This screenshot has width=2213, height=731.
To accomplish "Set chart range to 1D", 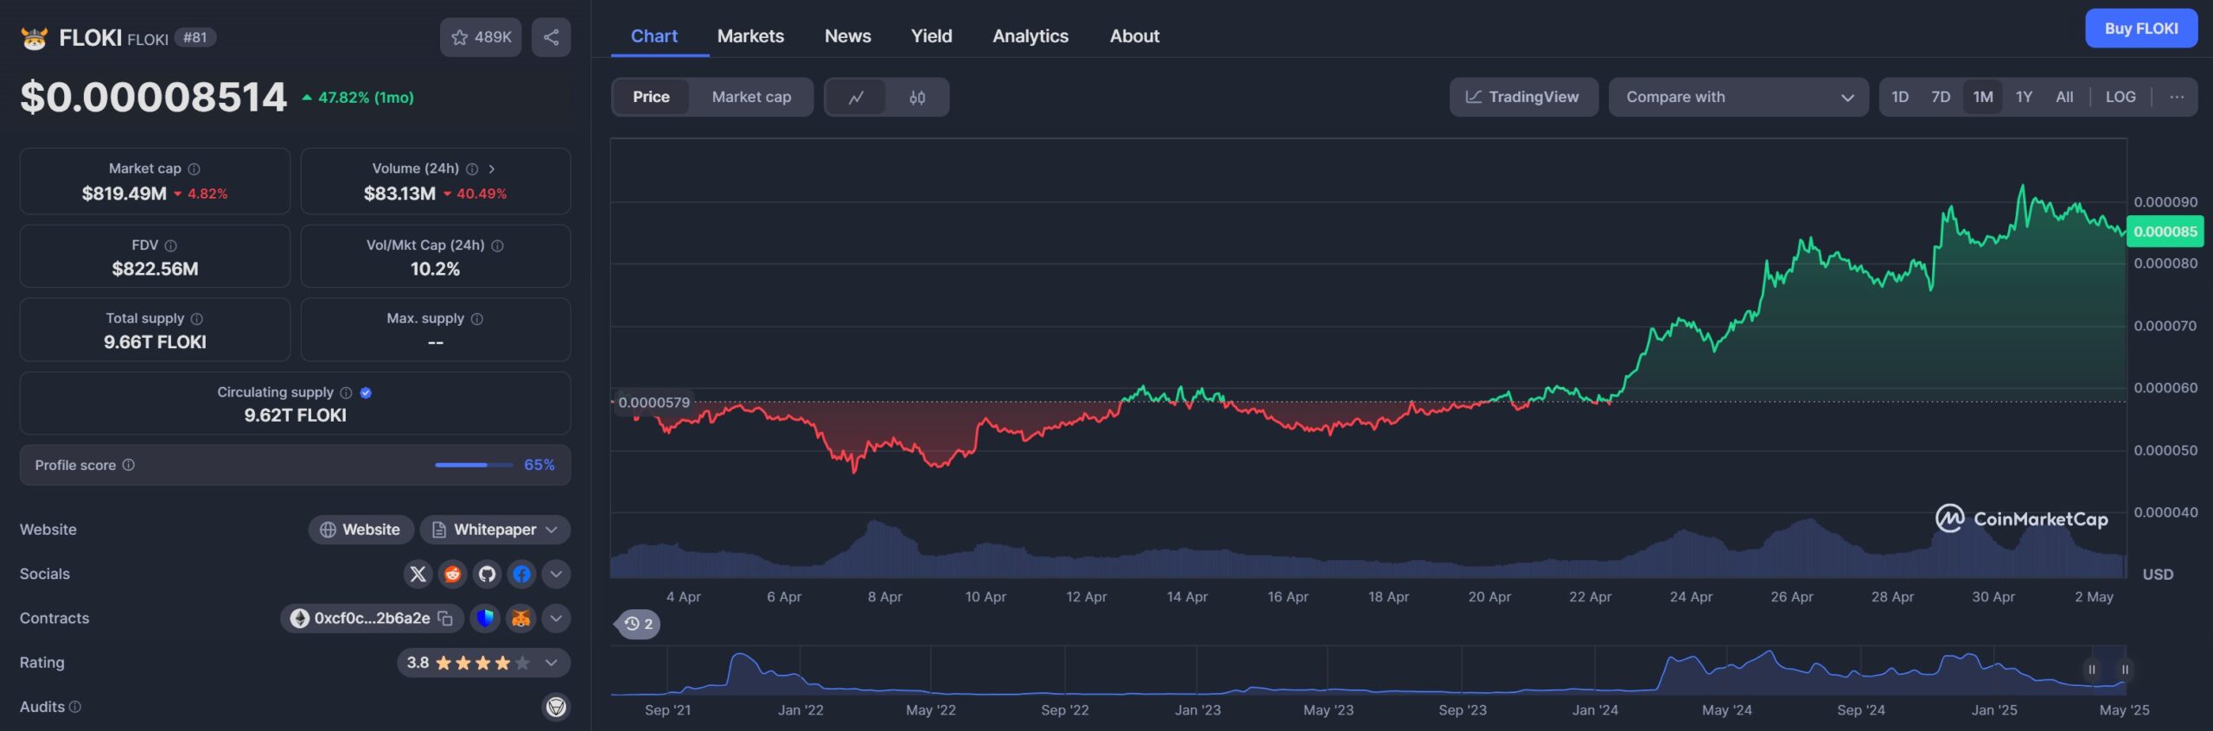I will [x=1900, y=97].
